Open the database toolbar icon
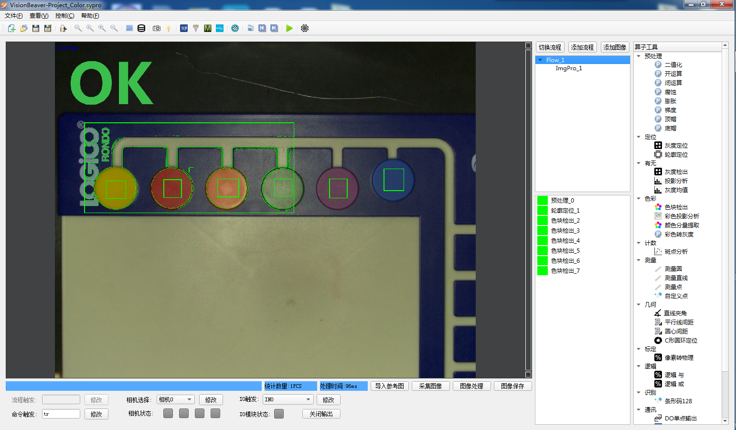736x430 pixels. (x=141, y=28)
